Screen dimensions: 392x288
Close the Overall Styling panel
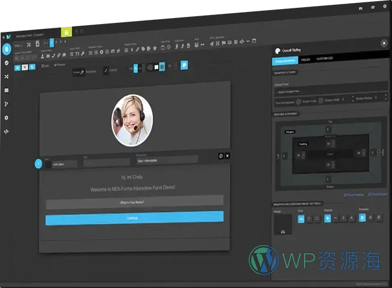coord(384,43)
